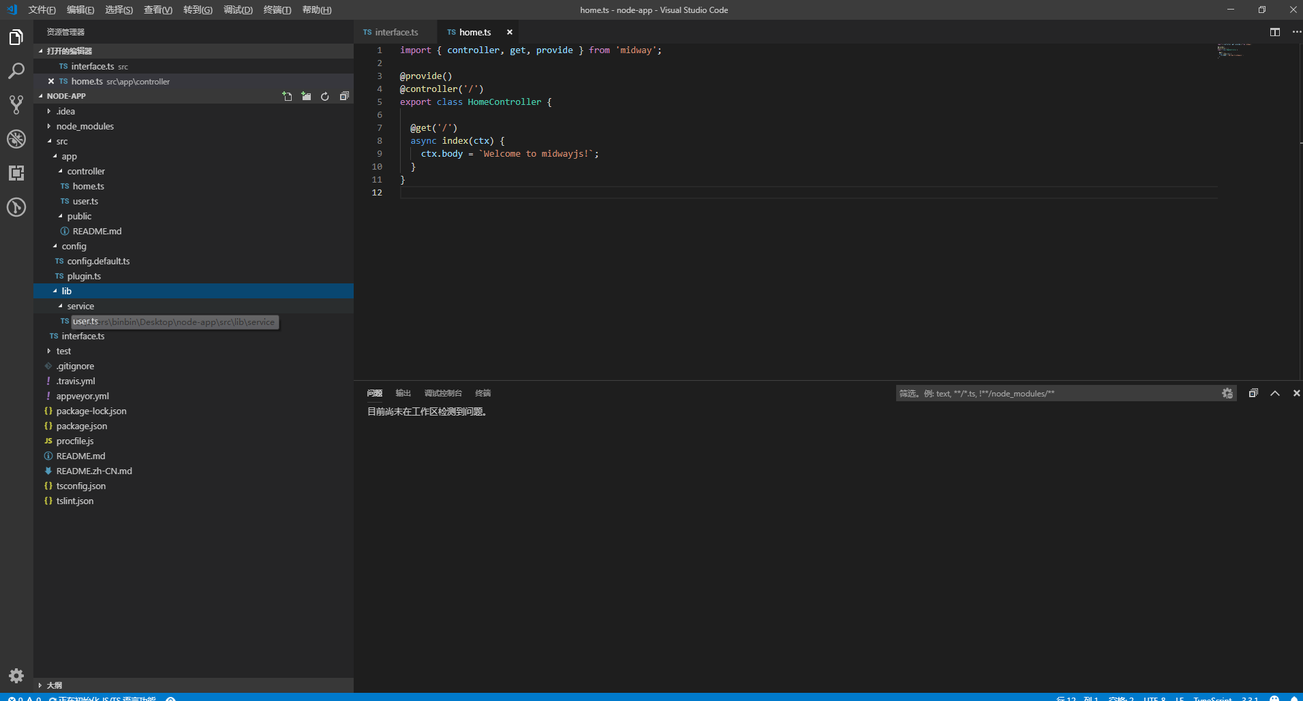1303x701 pixels.
Task: Open the 编辑(E) menu
Action: pyautogui.click(x=80, y=10)
